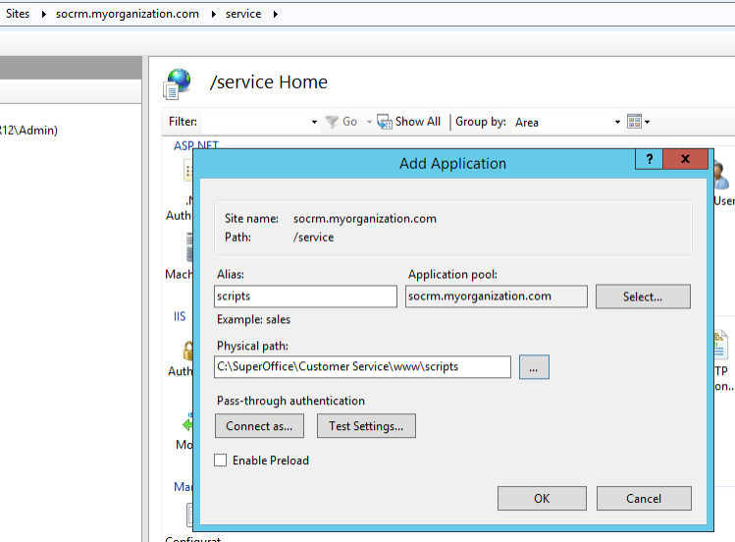Click the padlock Authentication icon under IIS
Screen dimensions: 735x542
[x=185, y=351]
